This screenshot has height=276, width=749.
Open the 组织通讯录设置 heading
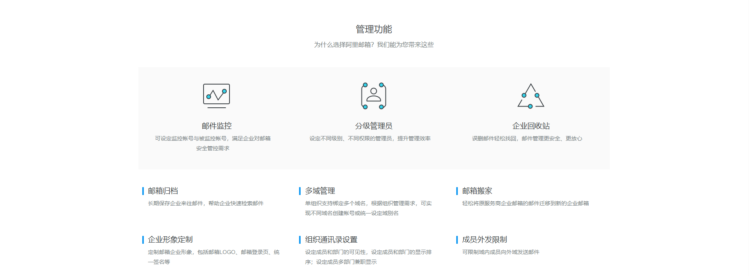pyautogui.click(x=331, y=239)
